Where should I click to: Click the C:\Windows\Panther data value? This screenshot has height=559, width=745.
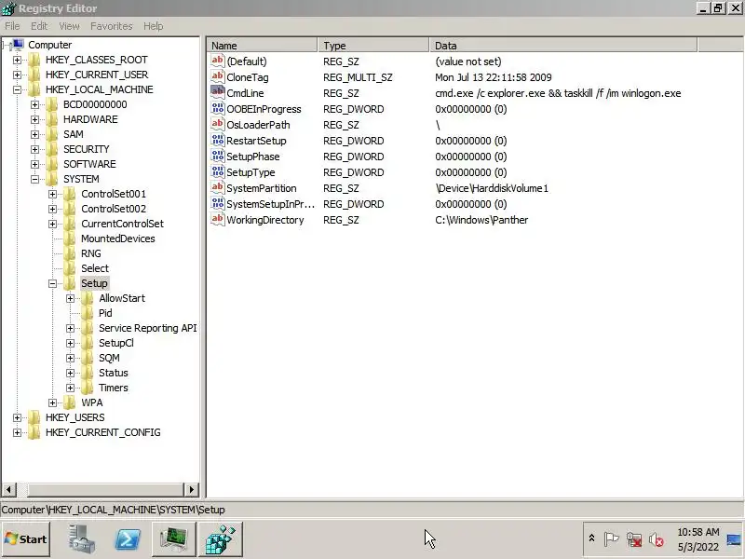481,220
